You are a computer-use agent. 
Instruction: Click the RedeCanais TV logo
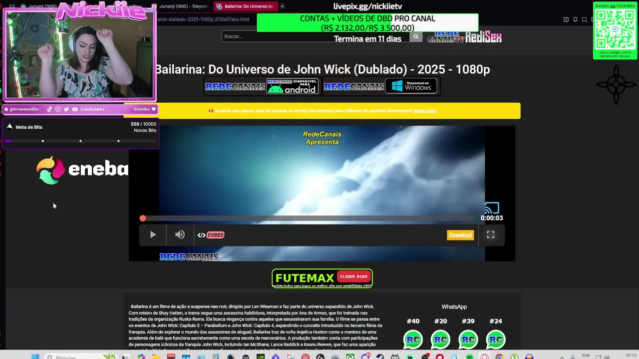coord(446,37)
